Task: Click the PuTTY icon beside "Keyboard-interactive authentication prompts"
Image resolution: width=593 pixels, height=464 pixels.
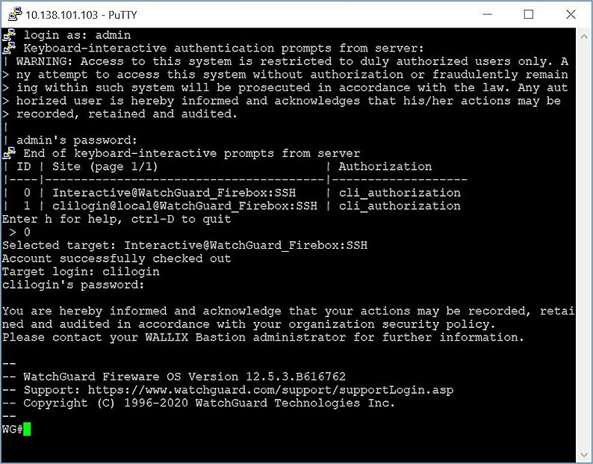Action: (9, 48)
